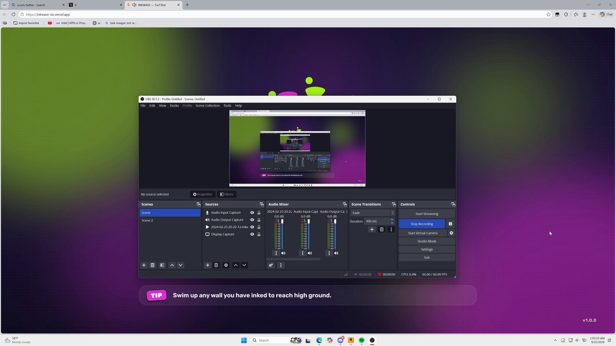The image size is (616, 346).
Task: Remove selected scene with trash icon
Action: point(152,265)
